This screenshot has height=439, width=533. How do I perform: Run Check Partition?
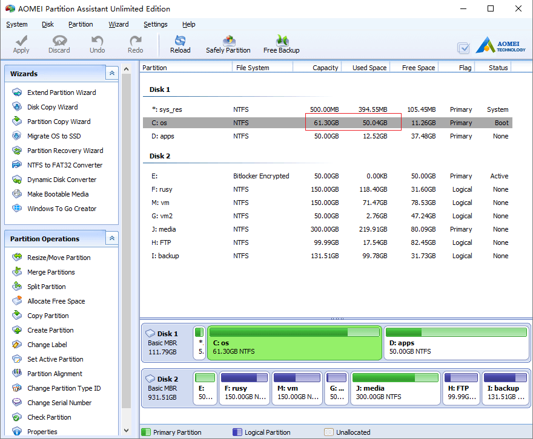(x=49, y=417)
